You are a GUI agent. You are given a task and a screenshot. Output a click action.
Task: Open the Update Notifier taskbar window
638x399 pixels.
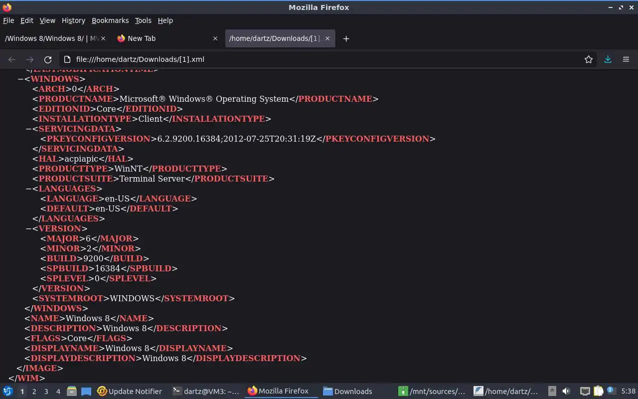pyautogui.click(x=130, y=392)
